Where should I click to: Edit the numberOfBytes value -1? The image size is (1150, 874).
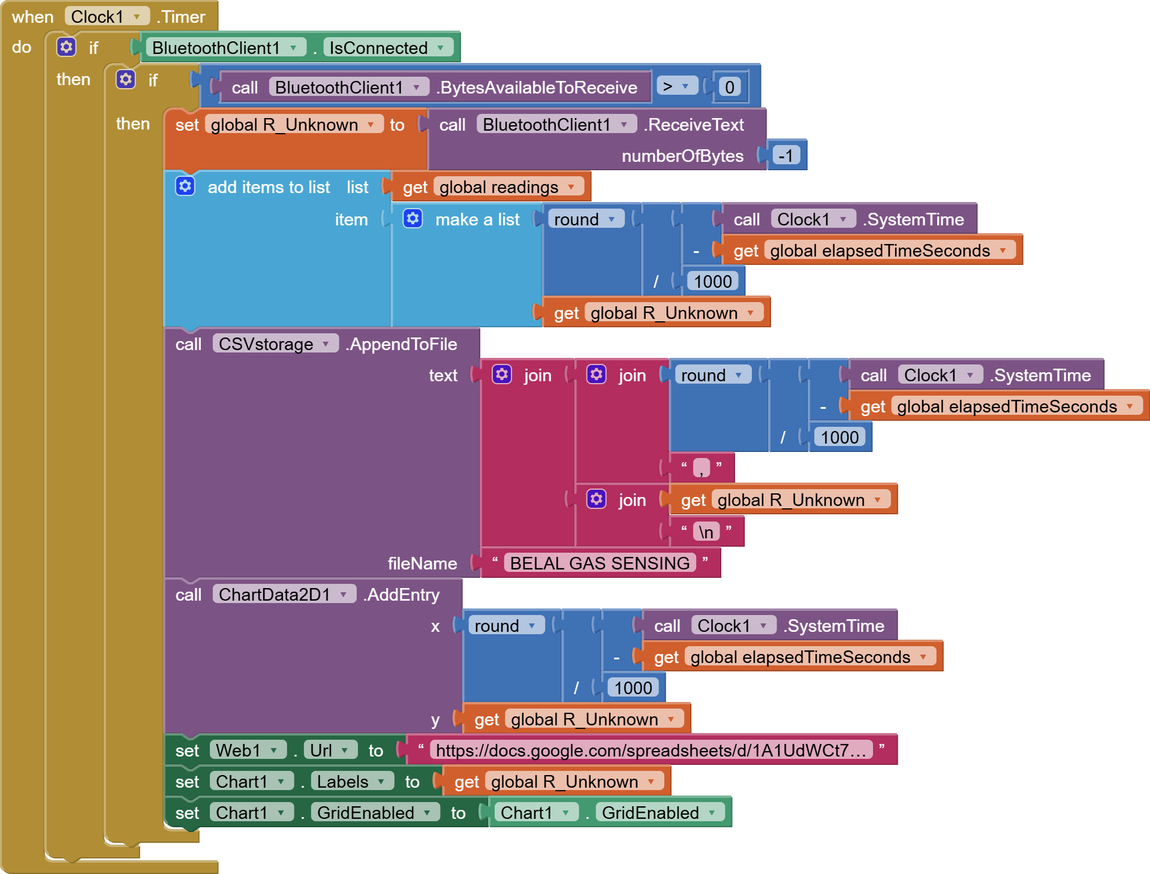point(785,156)
